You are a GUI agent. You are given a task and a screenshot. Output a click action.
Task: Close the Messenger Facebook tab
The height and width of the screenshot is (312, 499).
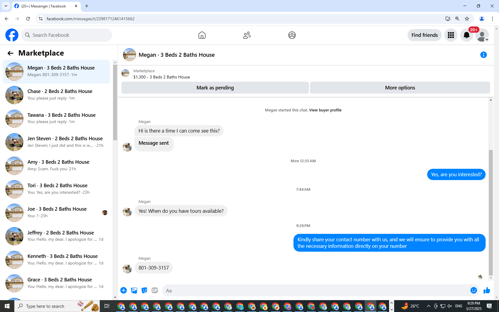pyautogui.click(x=76, y=6)
